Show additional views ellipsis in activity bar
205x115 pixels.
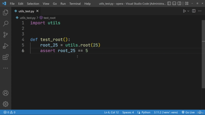(5, 68)
